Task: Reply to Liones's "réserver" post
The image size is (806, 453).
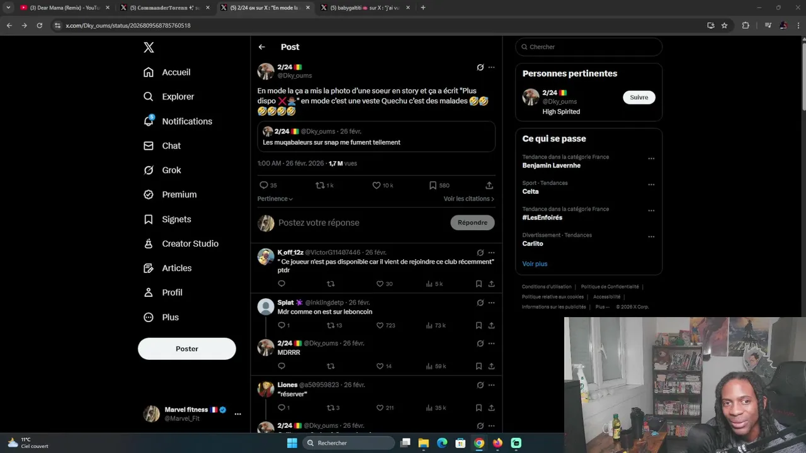Action: pyautogui.click(x=281, y=408)
